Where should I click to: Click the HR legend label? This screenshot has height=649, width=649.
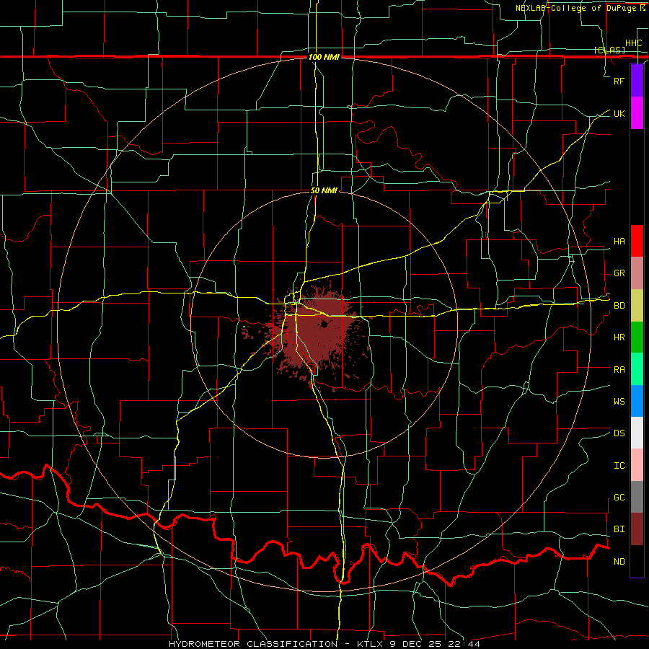[619, 337]
